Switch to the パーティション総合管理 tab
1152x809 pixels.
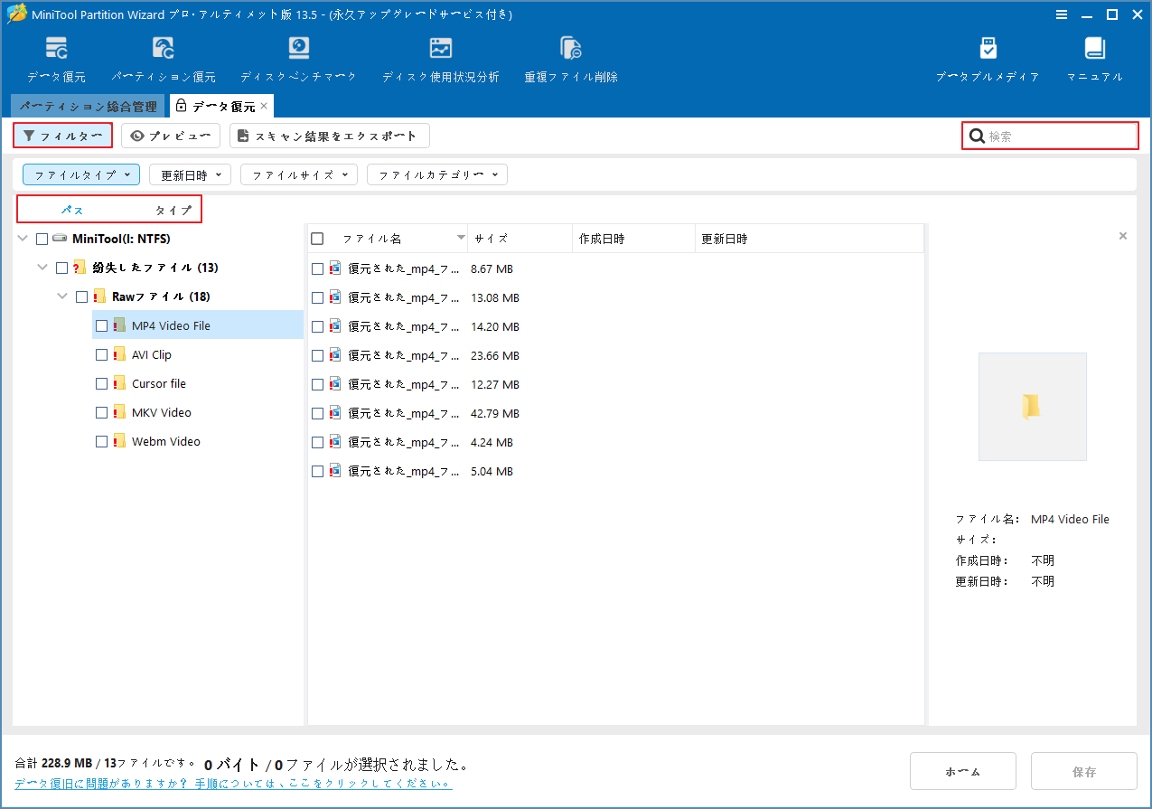point(87,106)
